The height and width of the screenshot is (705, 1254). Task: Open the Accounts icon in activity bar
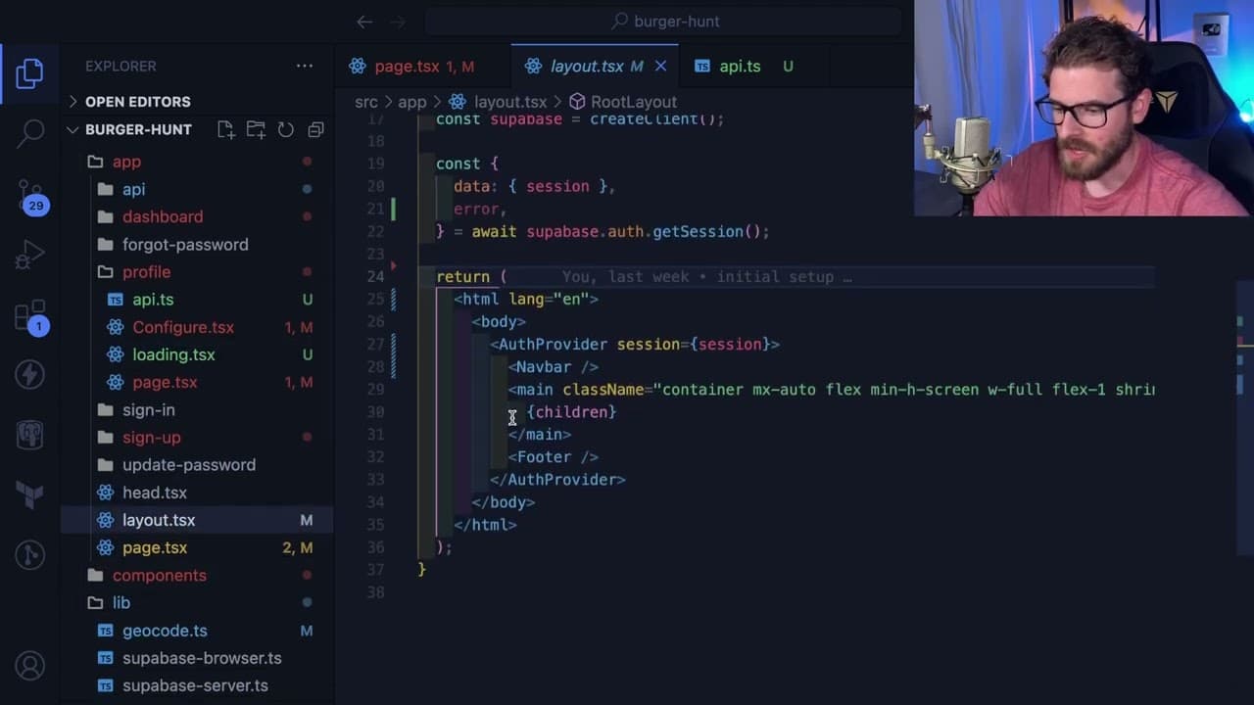pyautogui.click(x=29, y=667)
